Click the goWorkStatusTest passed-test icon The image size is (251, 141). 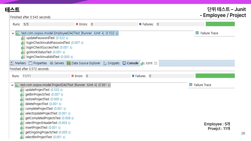pos(23,52)
